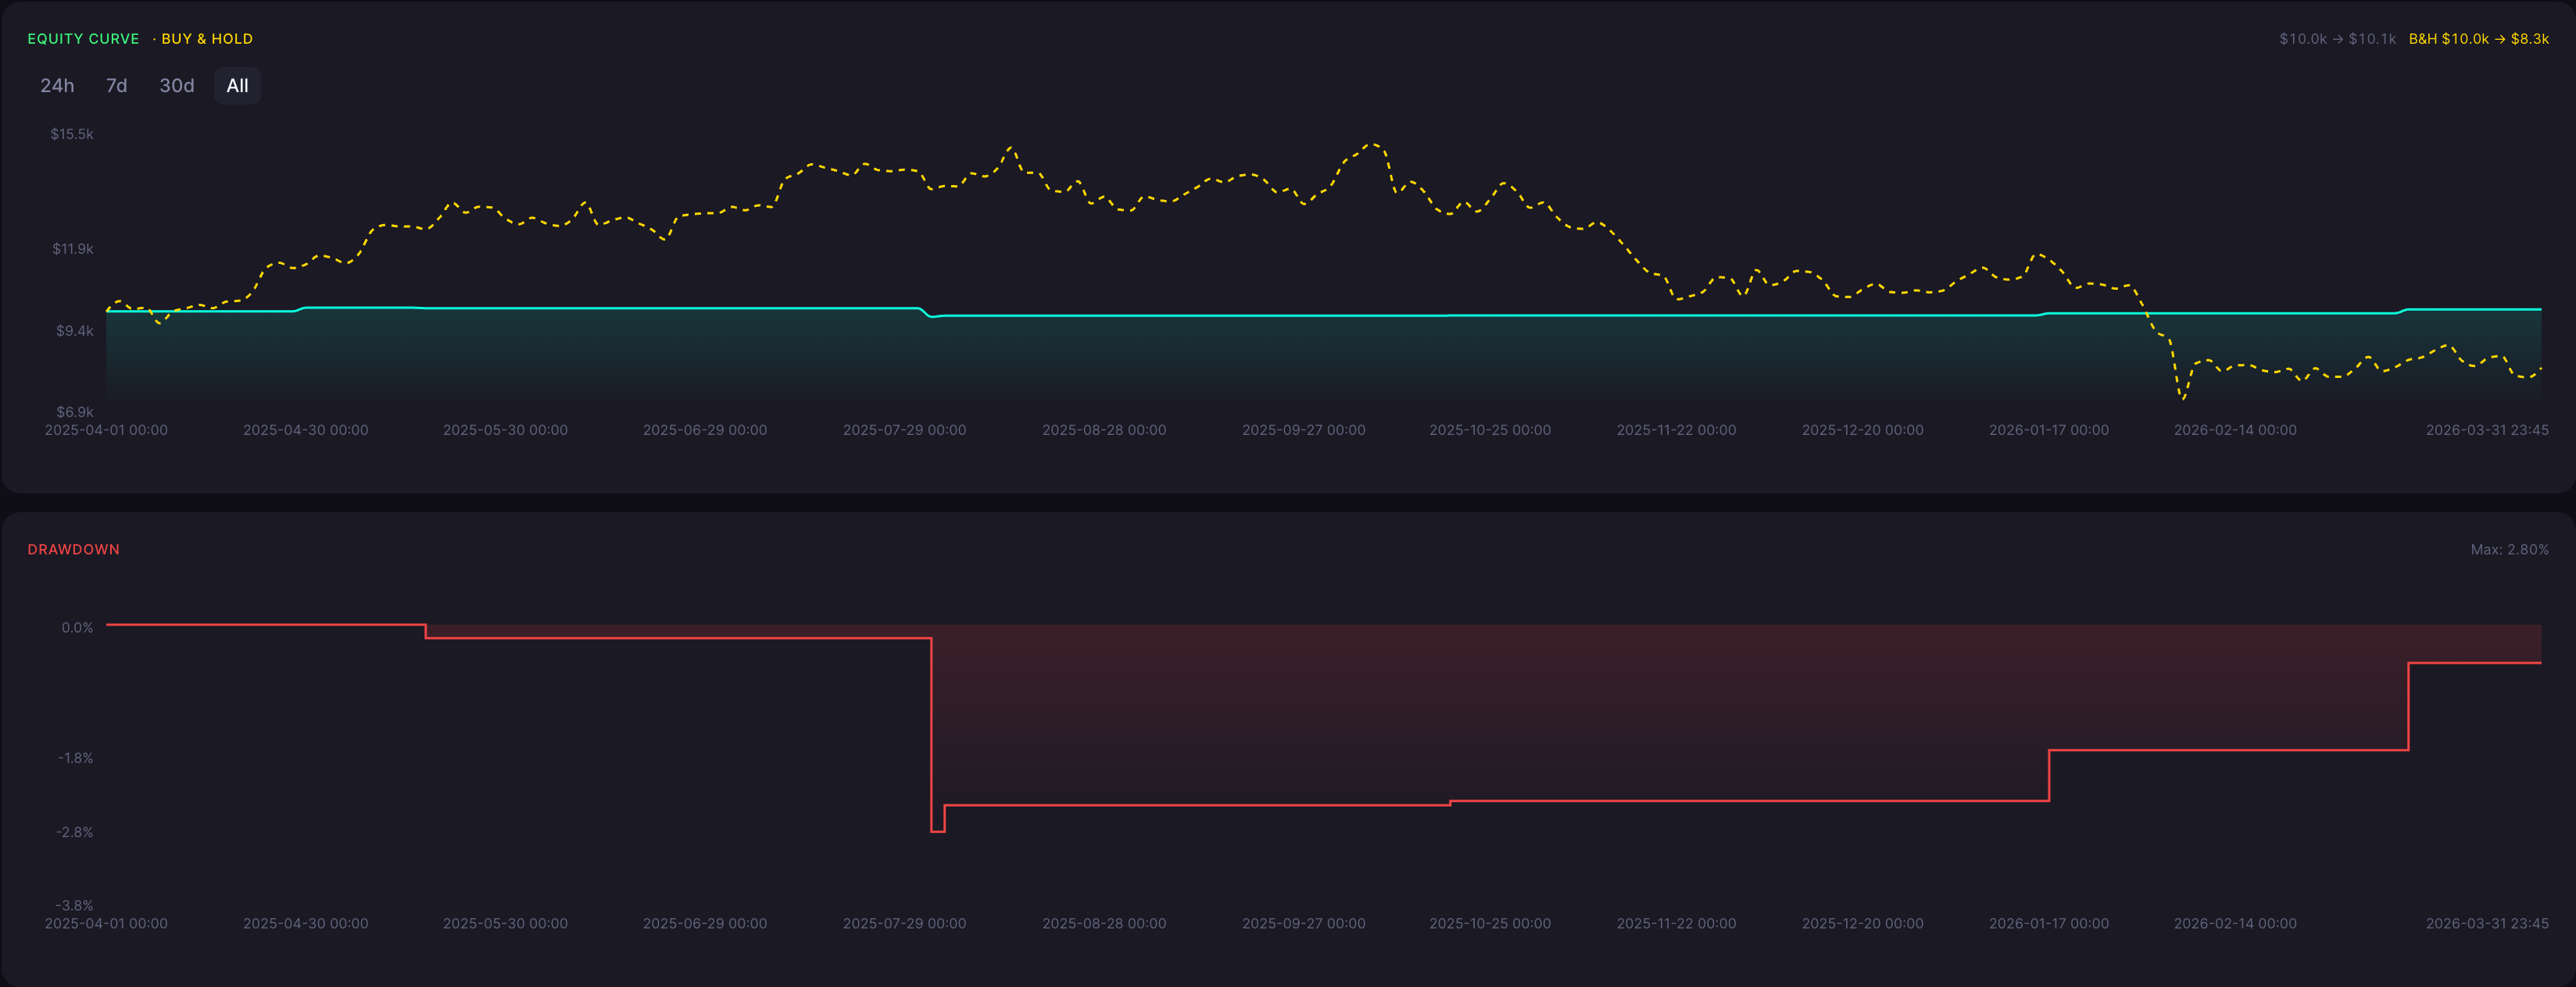Select the 7d time range tab
The height and width of the screenshot is (987, 2576).
116,86
